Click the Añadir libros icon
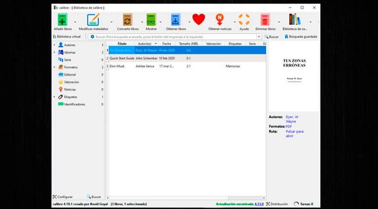 (63, 20)
